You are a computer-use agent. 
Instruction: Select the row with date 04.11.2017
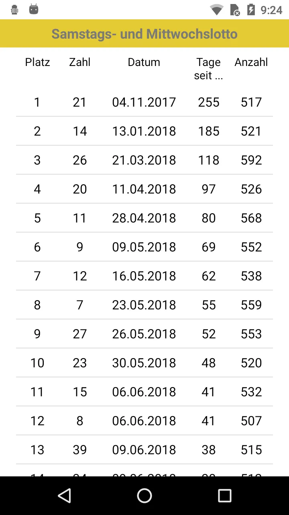[x=144, y=102]
